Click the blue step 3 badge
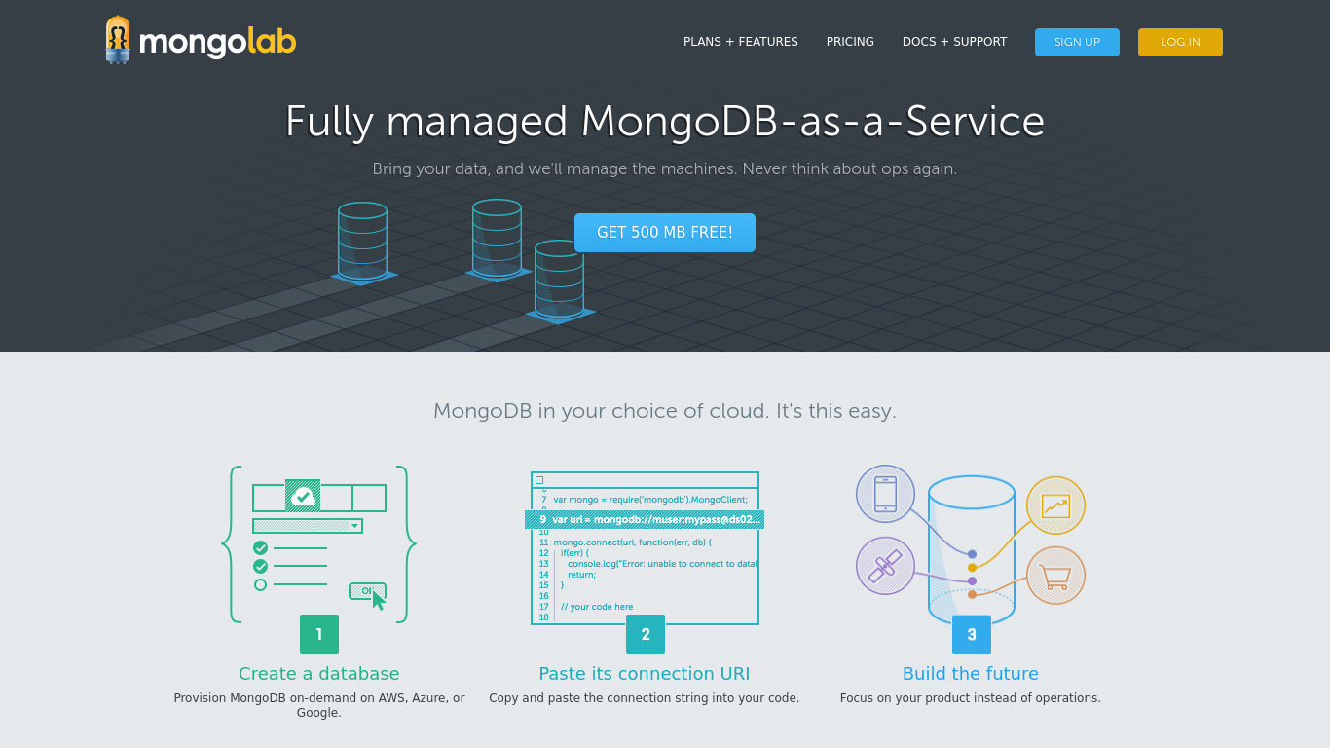The height and width of the screenshot is (748, 1330). point(972,634)
